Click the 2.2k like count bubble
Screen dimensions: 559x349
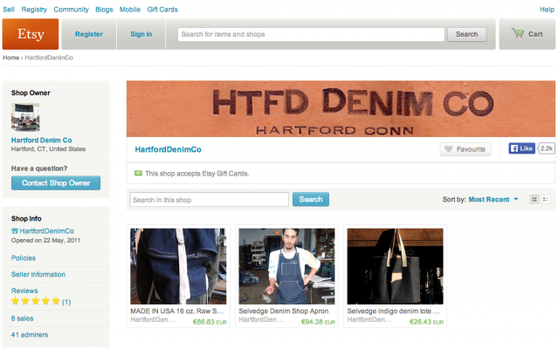(546, 148)
